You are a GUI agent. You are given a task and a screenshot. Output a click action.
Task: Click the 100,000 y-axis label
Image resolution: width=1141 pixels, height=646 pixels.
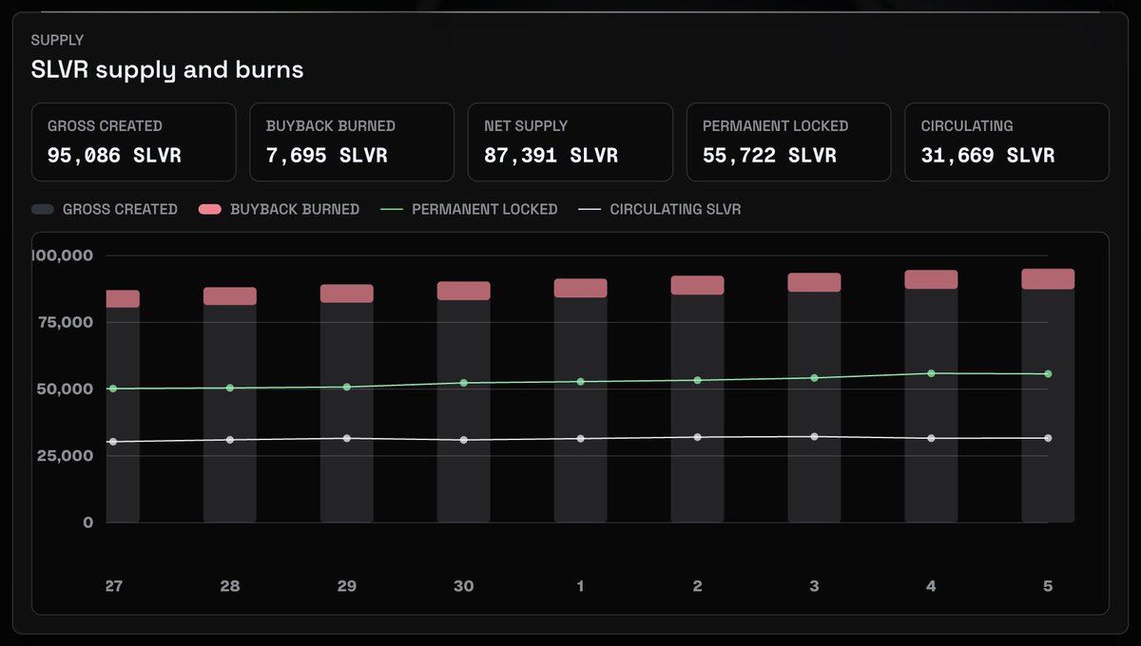pos(62,256)
